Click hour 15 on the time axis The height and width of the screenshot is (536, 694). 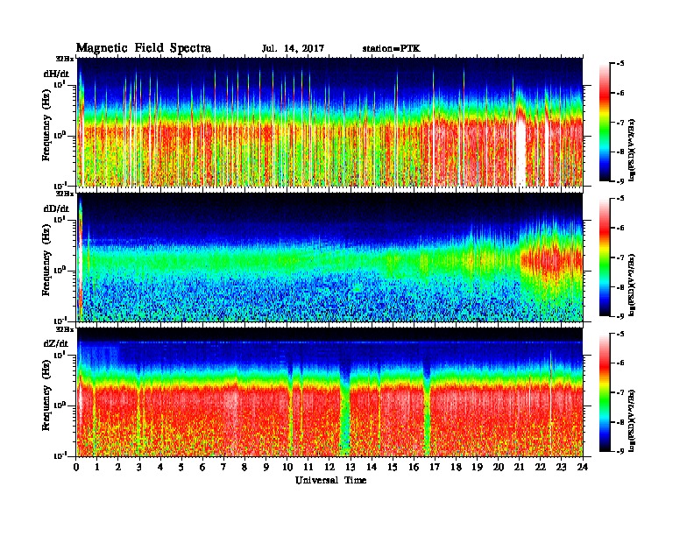(393, 468)
